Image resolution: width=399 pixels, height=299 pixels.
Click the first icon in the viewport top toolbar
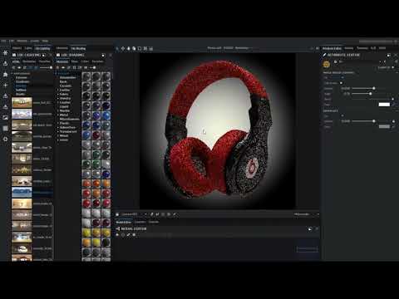coord(117,48)
